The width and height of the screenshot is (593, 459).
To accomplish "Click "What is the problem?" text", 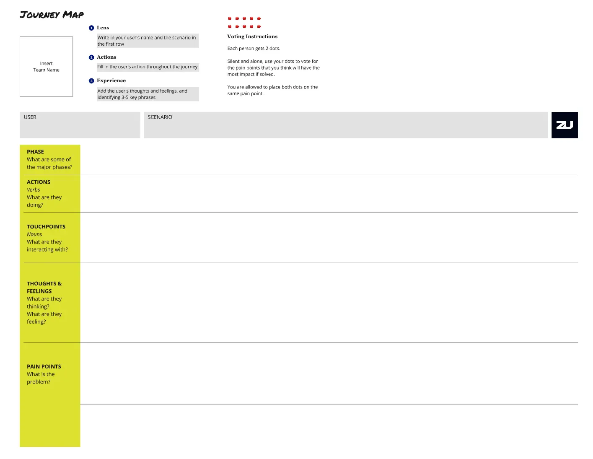I will point(41,378).
